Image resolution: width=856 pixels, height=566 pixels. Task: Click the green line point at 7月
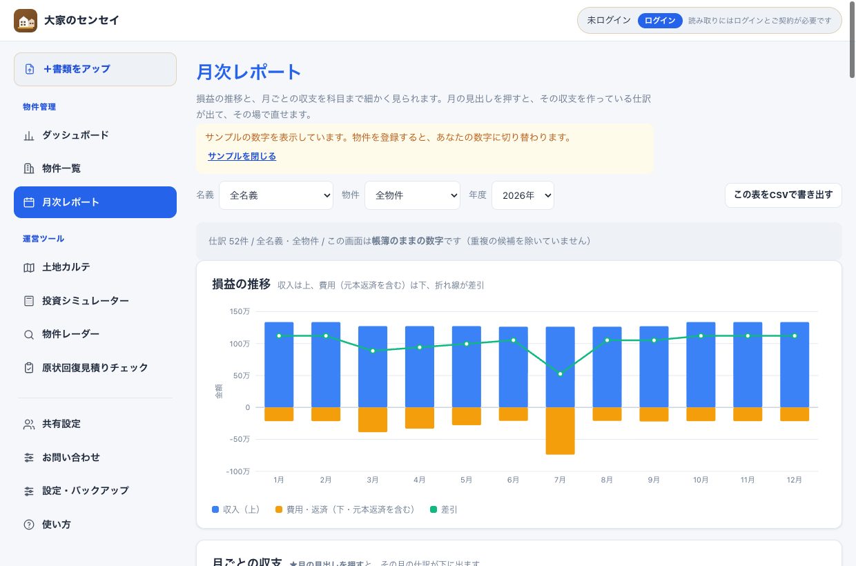(x=560, y=374)
